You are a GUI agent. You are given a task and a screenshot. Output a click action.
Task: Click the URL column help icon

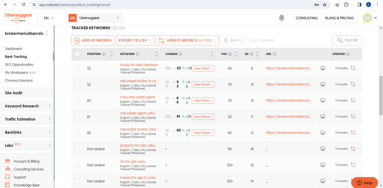[x=274, y=54]
